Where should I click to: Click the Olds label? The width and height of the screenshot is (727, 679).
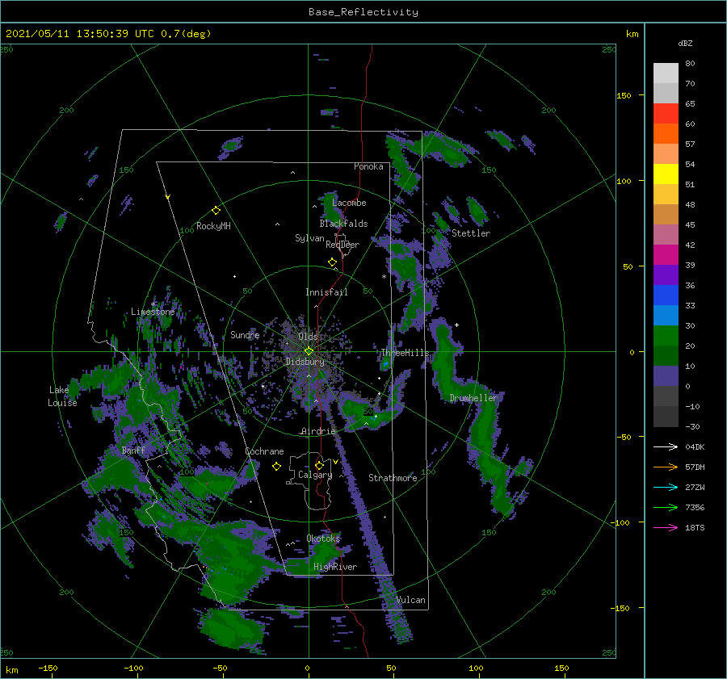pos(308,337)
